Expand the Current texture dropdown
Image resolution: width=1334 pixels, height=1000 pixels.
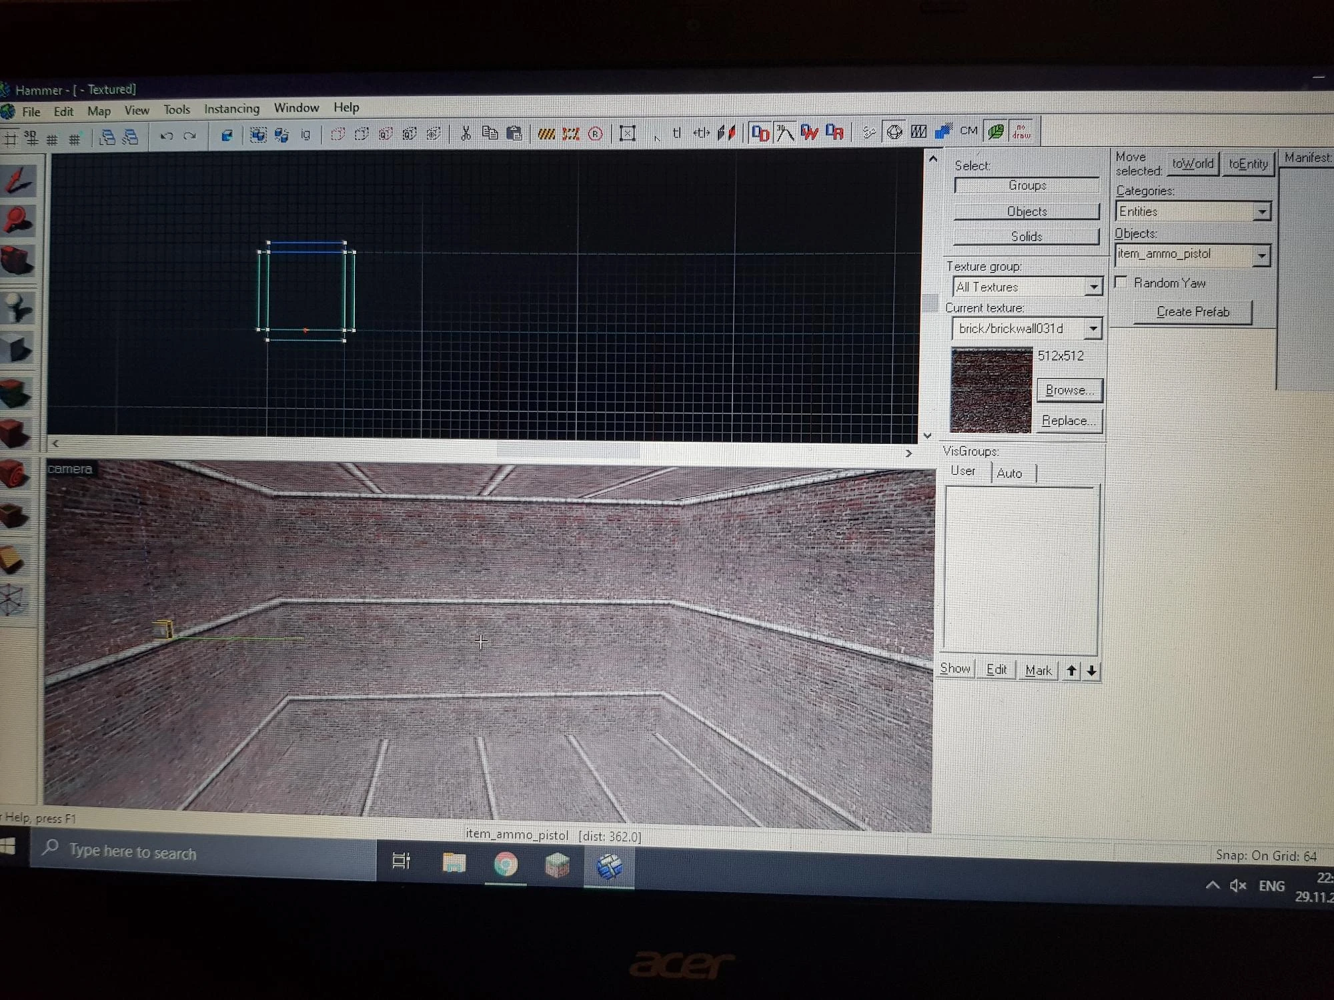pos(1093,329)
